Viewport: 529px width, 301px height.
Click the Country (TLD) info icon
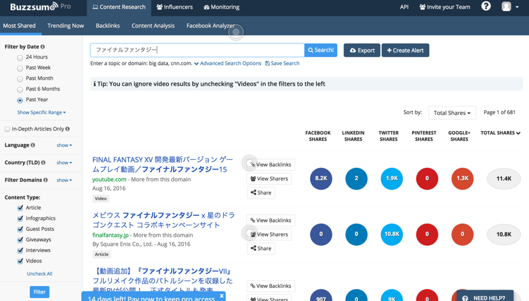pyautogui.click(x=43, y=163)
